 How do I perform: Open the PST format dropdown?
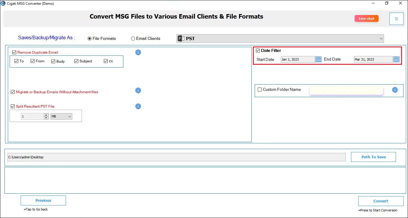coord(280,38)
